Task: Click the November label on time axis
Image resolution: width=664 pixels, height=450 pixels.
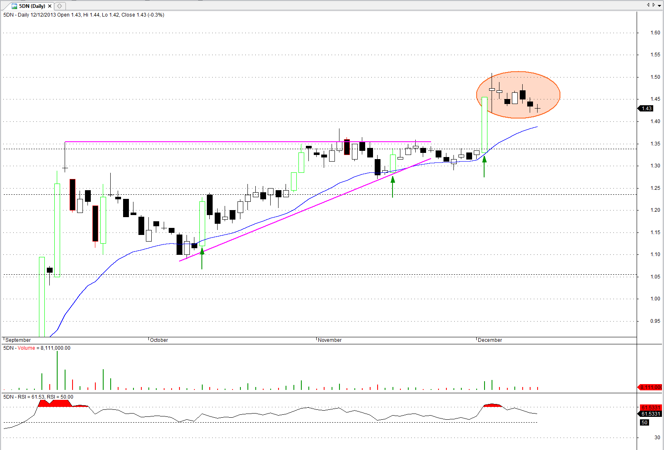Action: coord(330,340)
